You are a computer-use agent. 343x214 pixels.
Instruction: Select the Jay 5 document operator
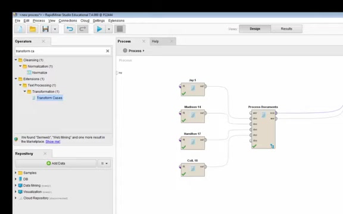point(193,89)
